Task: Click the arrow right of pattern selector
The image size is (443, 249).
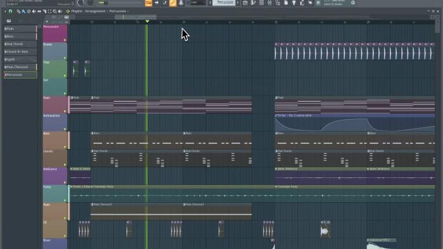Action: (x=237, y=3)
